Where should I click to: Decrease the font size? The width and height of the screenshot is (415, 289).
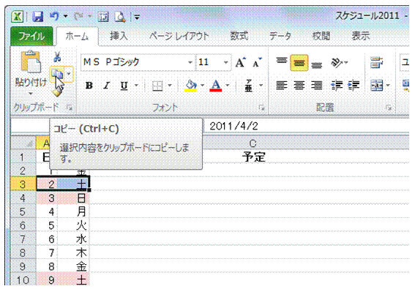pyautogui.click(x=257, y=63)
